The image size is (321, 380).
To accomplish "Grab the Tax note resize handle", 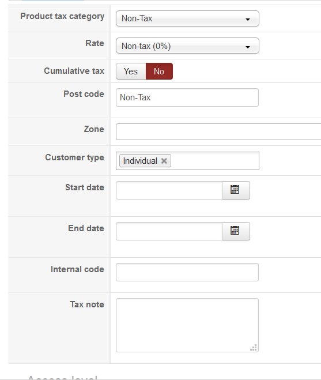I will [x=254, y=348].
